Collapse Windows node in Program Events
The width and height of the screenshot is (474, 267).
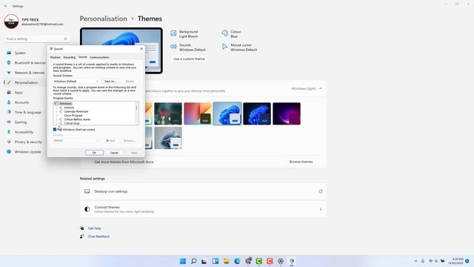point(56,104)
